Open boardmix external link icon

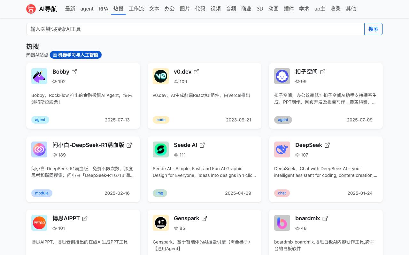(x=325, y=218)
